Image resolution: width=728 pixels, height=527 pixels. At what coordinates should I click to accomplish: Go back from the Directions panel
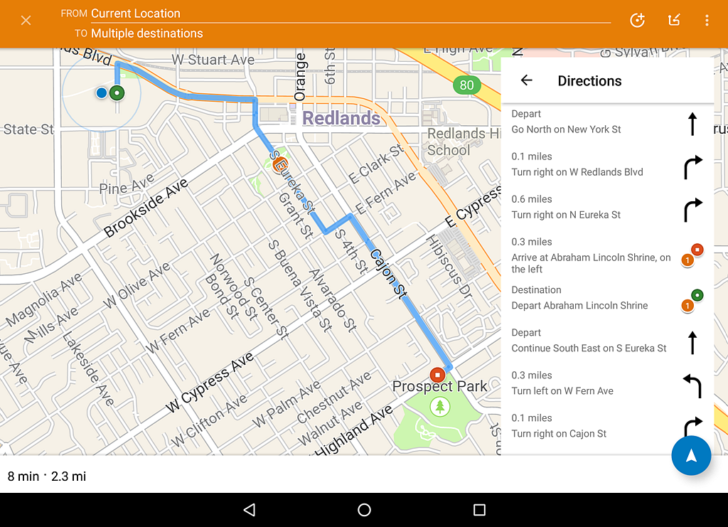coord(527,80)
